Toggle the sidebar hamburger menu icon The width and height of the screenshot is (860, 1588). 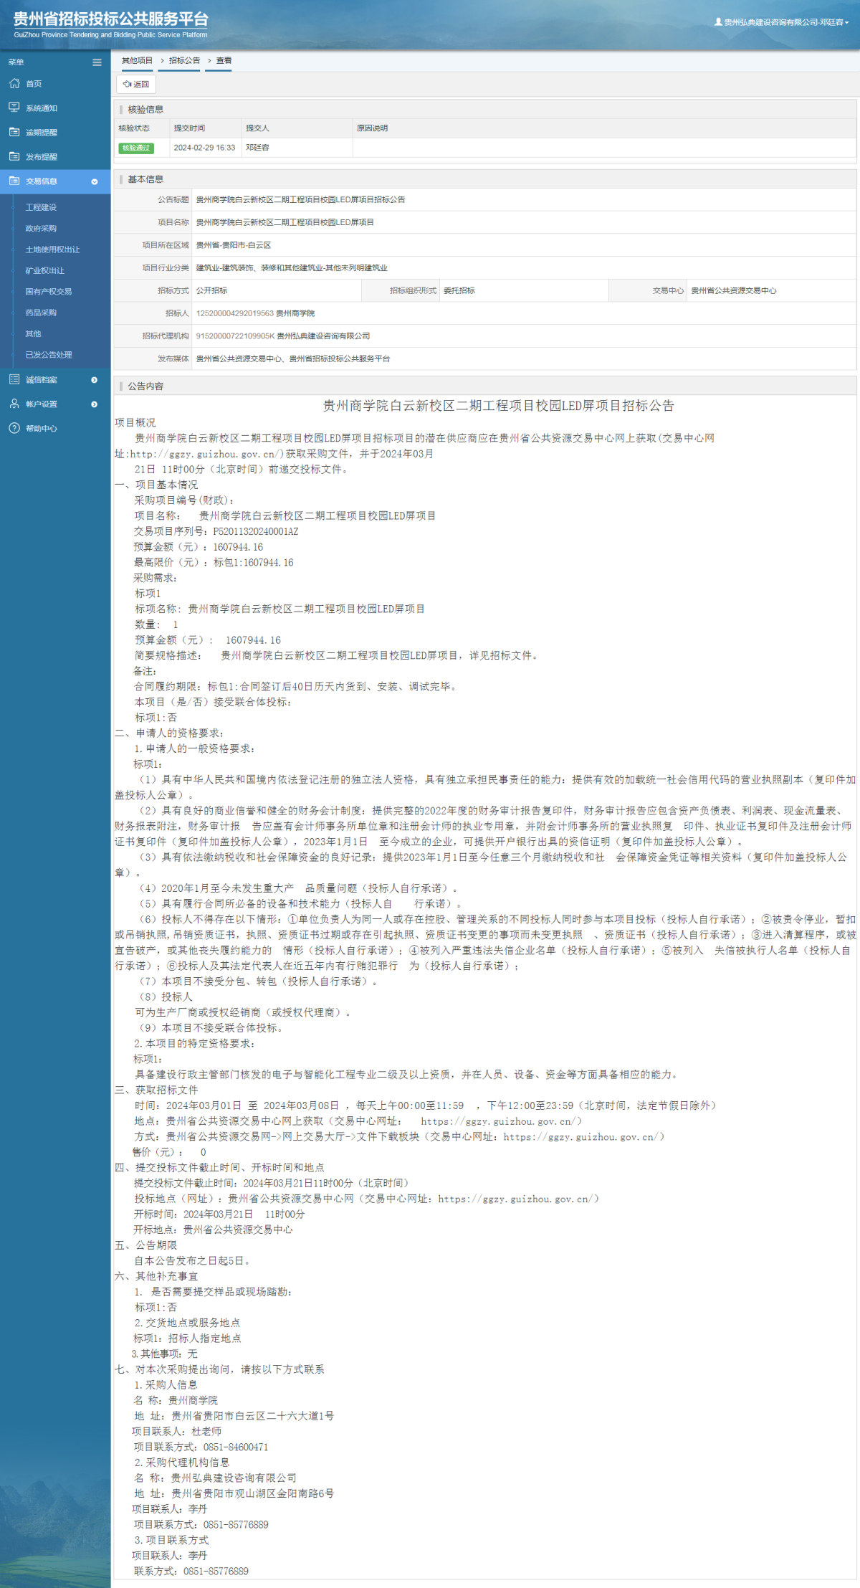(97, 62)
